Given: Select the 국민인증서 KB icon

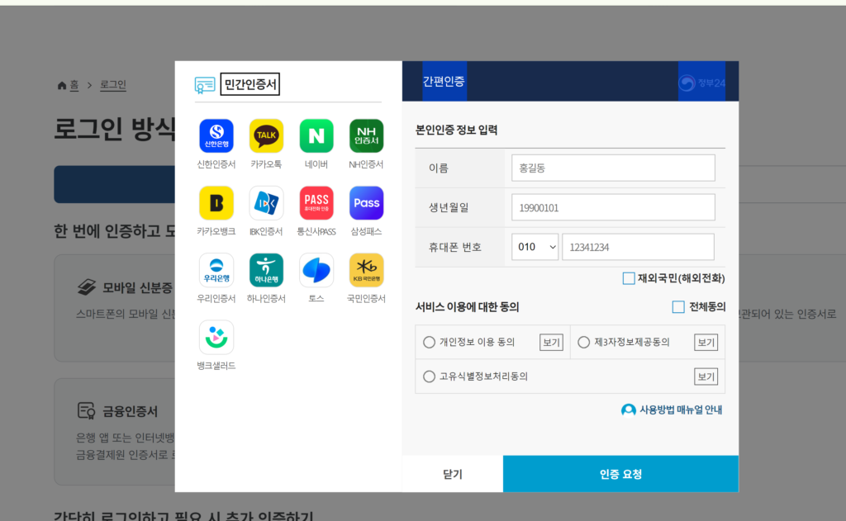Looking at the screenshot, I should [366, 270].
